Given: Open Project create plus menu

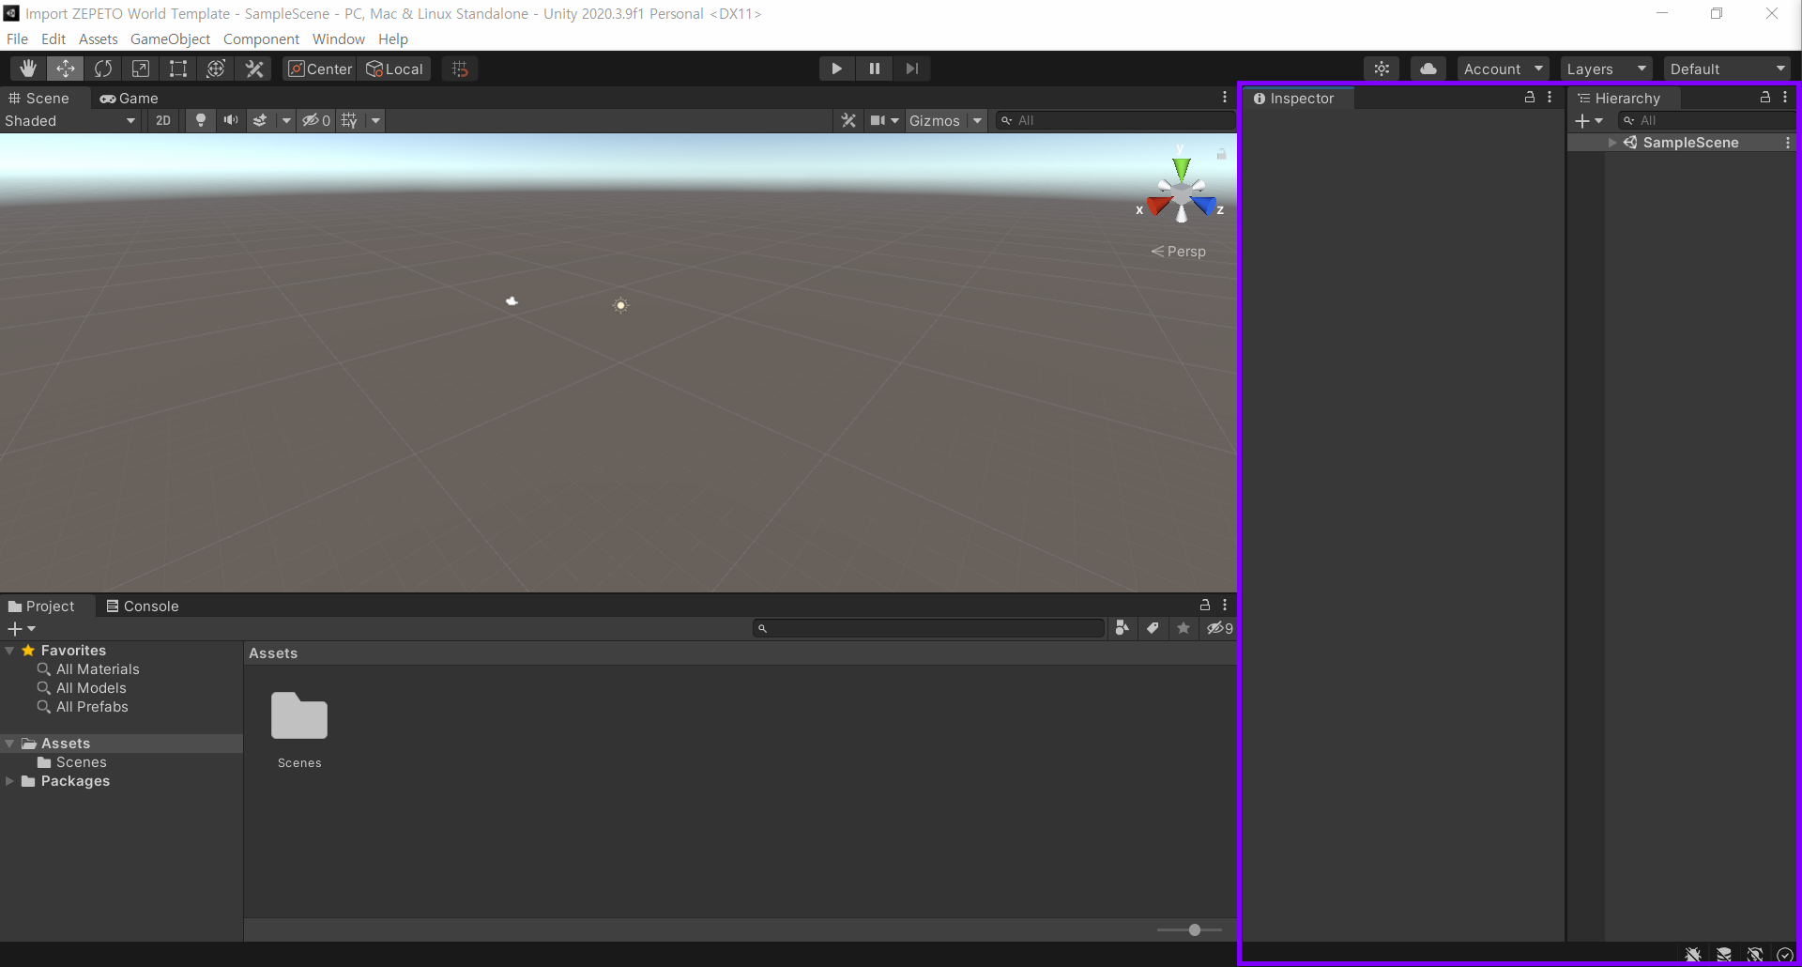Looking at the screenshot, I should [x=22, y=628].
